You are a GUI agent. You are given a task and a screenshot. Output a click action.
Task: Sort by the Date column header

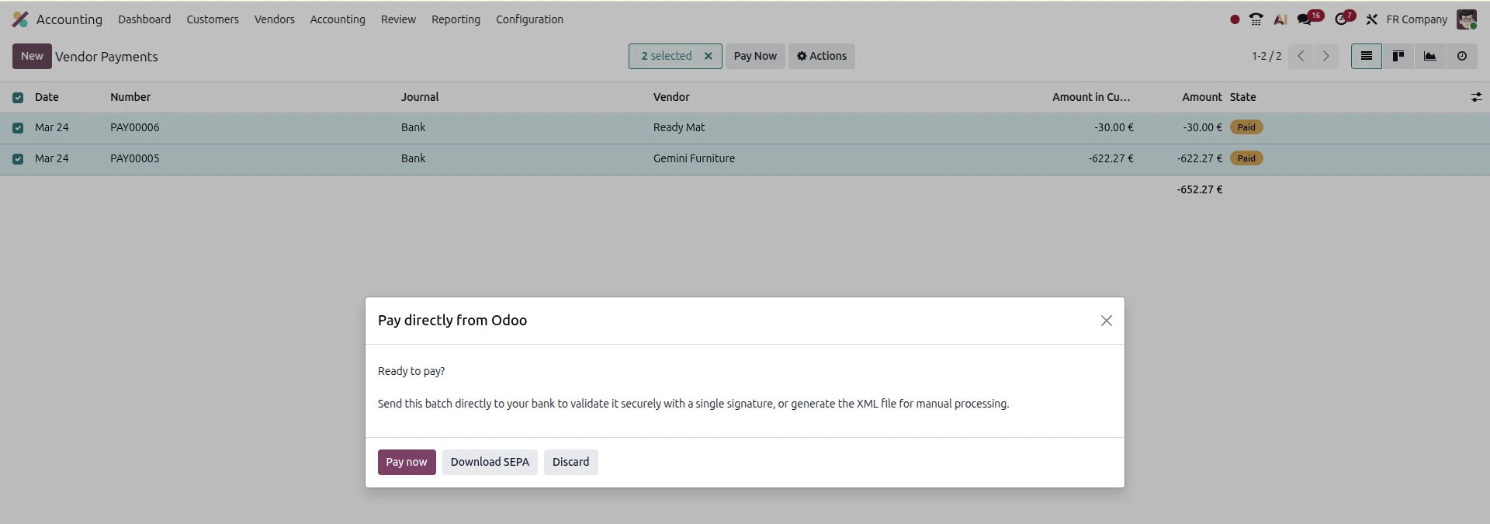point(47,97)
